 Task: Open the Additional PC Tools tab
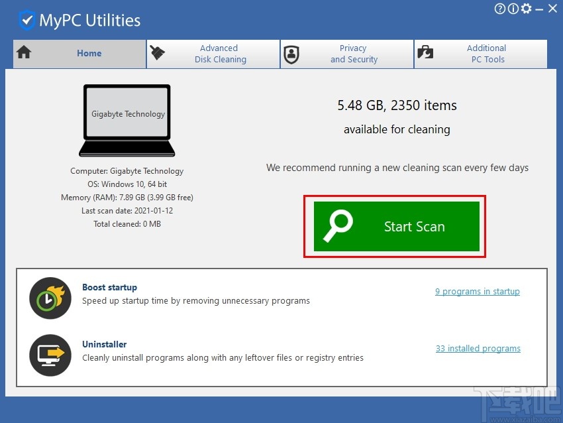tap(486, 54)
